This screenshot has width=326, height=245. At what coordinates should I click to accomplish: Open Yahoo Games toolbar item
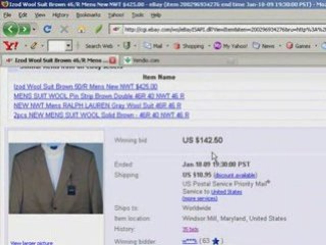coord(298,46)
